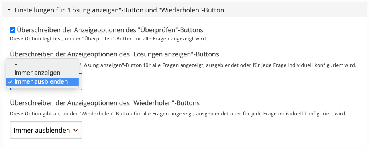Pick the highlighted "Immer ausblenden" option
The image size is (369, 148).
click(42, 82)
